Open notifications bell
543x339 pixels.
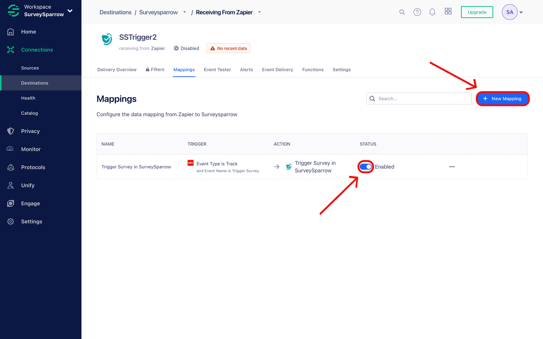(x=432, y=12)
